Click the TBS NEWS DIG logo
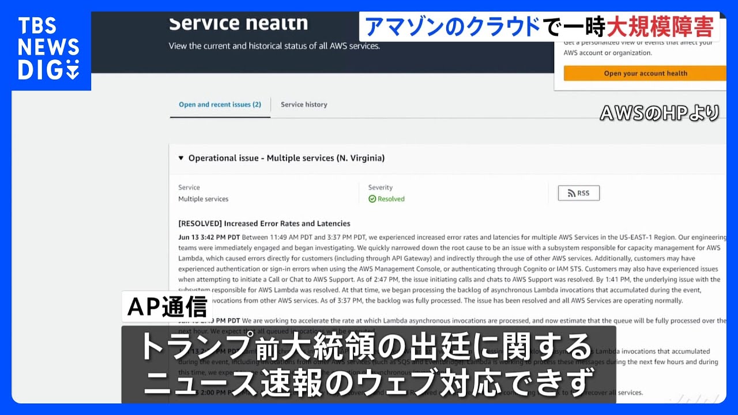The image size is (738, 415). coord(48,49)
